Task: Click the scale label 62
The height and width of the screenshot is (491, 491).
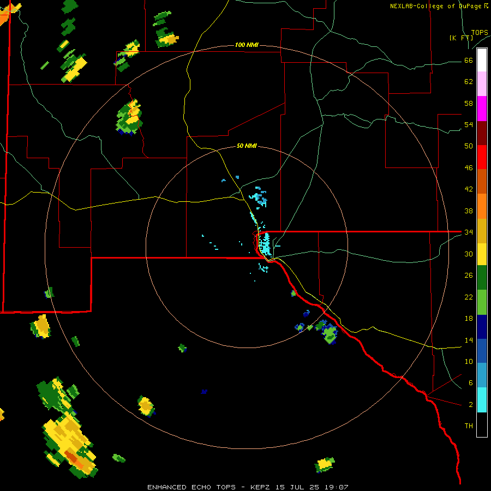Action: 469,82
